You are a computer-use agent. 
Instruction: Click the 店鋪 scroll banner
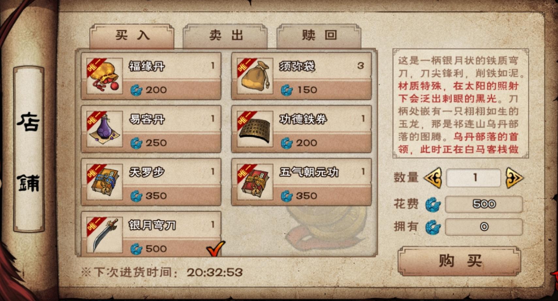coord(29,149)
